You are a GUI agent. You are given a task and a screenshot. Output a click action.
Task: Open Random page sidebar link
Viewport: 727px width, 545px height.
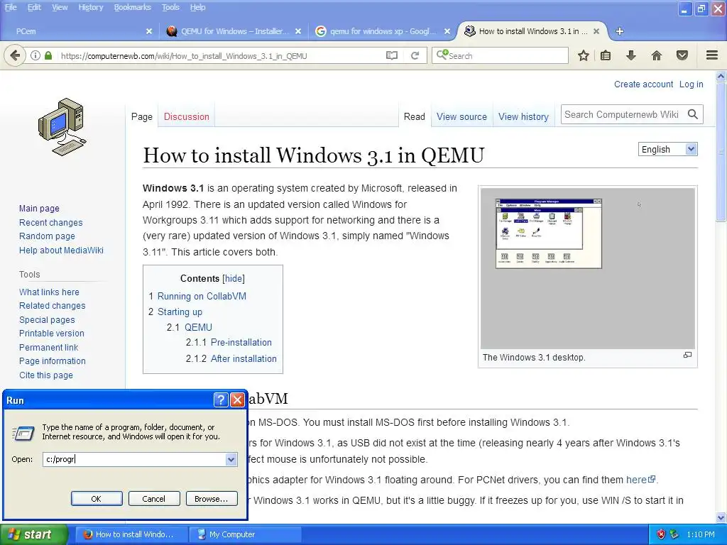tap(47, 236)
